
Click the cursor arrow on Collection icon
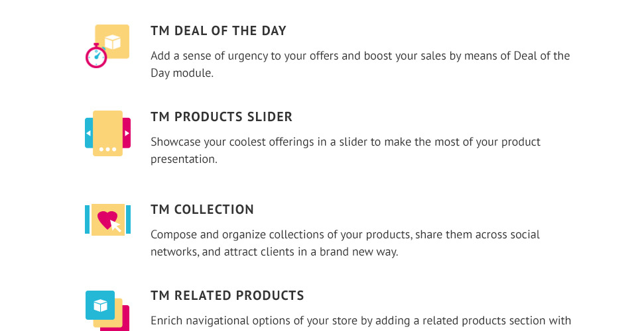click(x=116, y=226)
